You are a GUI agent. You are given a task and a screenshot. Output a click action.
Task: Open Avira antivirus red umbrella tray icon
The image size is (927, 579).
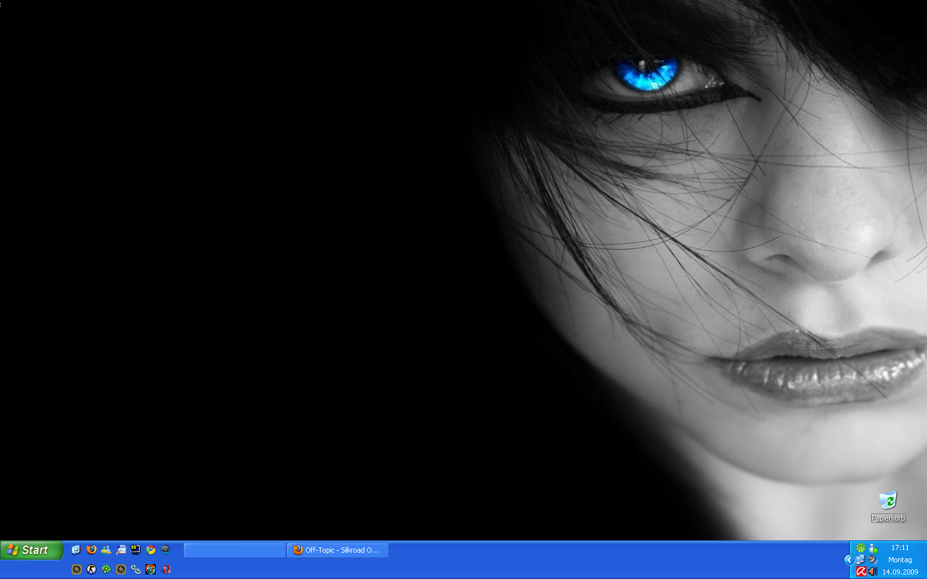[x=861, y=571]
